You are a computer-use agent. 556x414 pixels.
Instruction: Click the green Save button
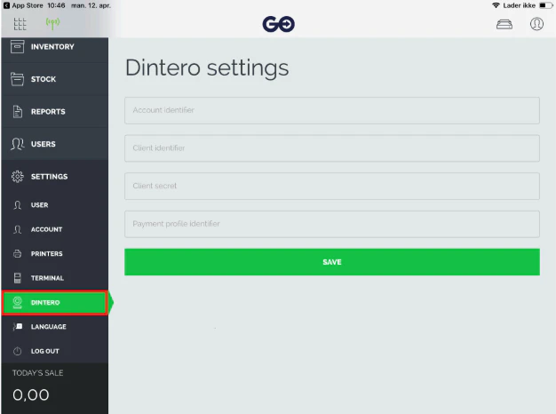[332, 262]
